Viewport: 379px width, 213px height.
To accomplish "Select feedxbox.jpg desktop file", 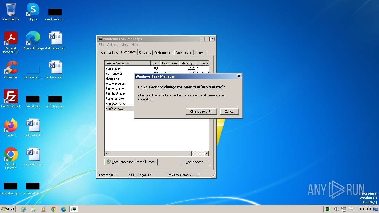I will coord(11,188).
